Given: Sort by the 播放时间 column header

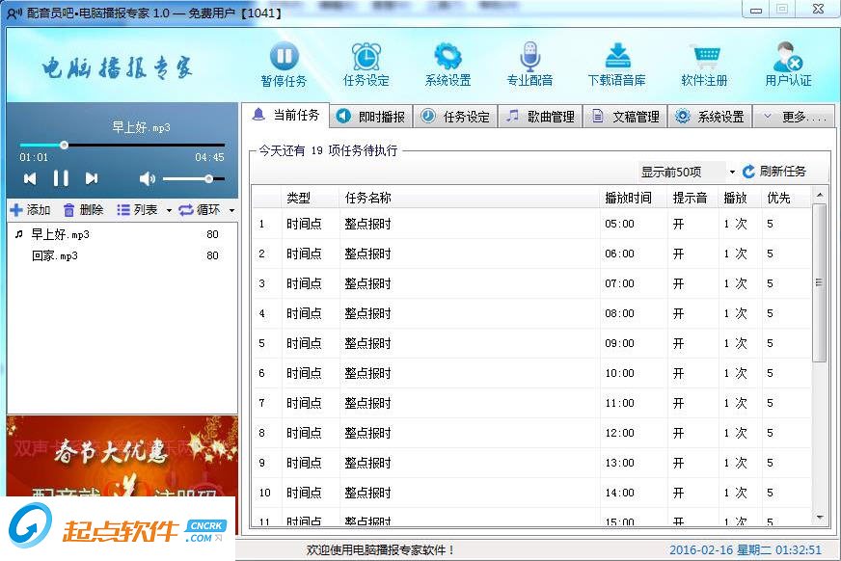Looking at the screenshot, I should 634,198.
